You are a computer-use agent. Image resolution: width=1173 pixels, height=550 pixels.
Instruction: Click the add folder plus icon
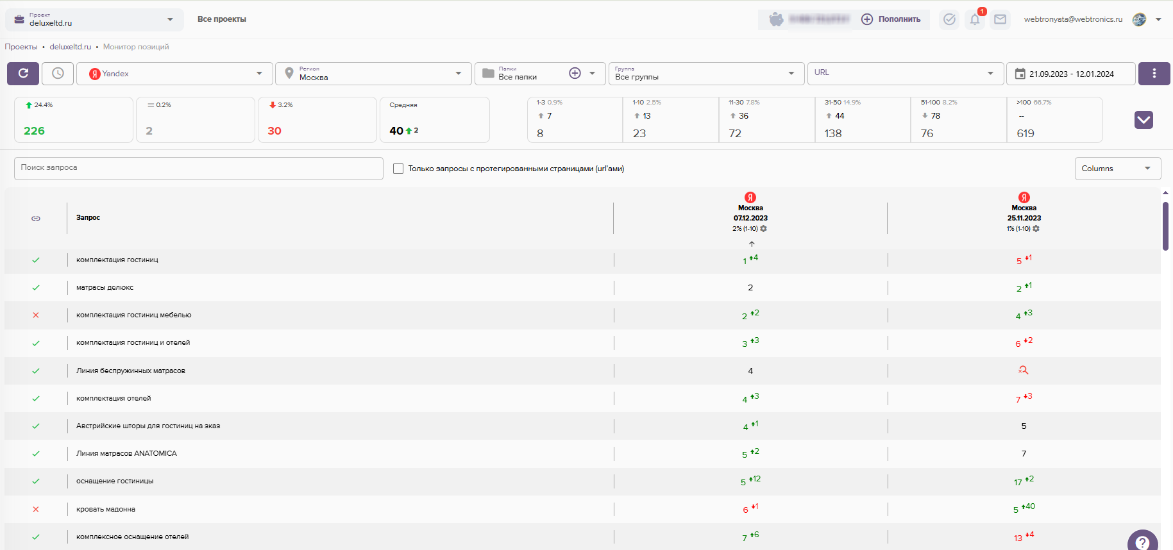(575, 74)
